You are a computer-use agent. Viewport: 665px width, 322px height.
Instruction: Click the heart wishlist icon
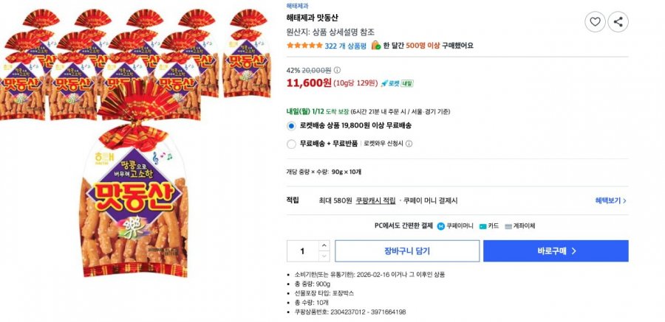click(x=596, y=22)
